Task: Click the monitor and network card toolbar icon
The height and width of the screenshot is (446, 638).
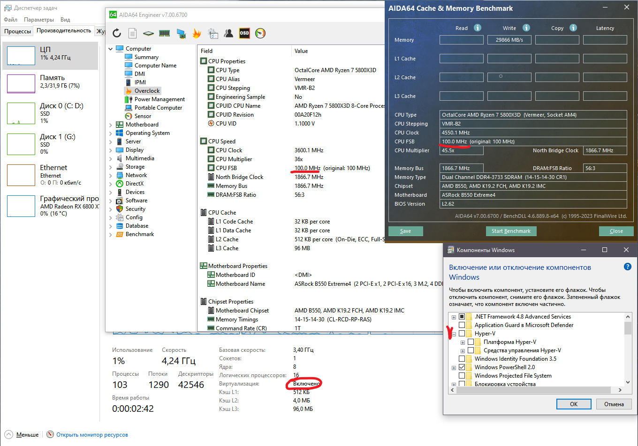Action: 181,33
